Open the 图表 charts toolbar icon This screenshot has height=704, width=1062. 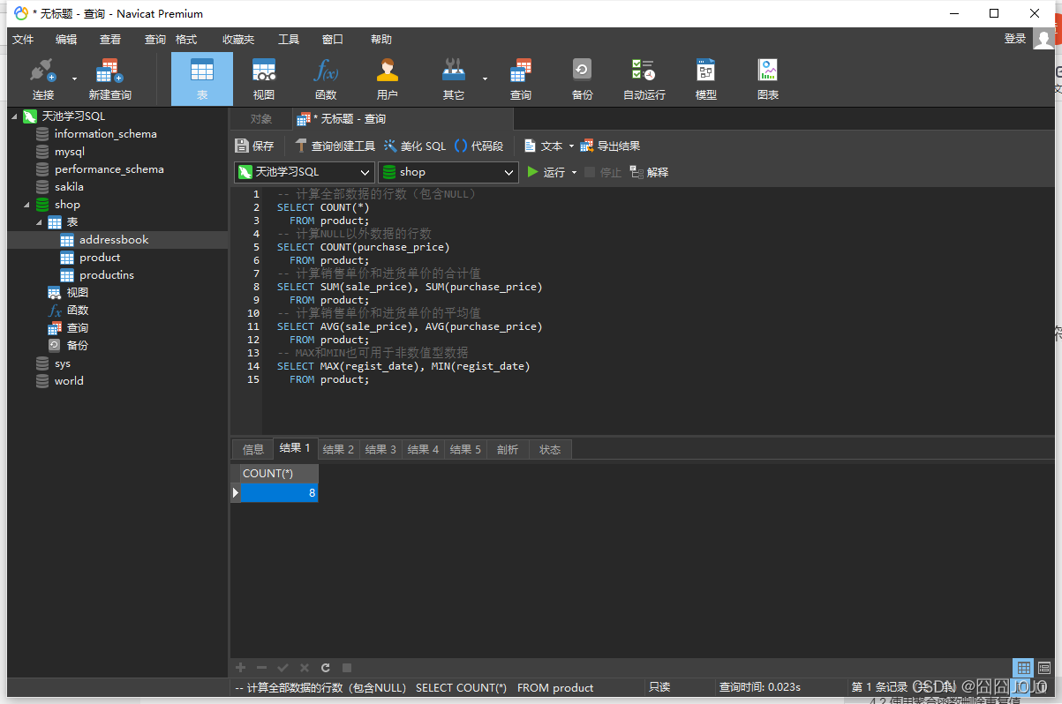click(x=768, y=79)
